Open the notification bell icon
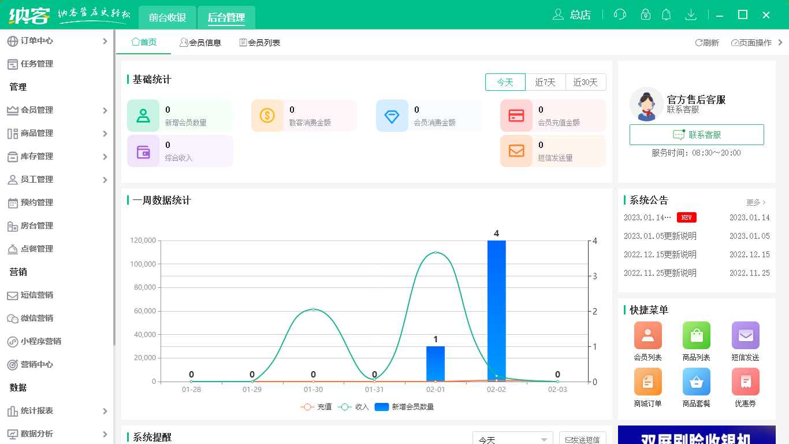The image size is (789, 444). point(666,14)
